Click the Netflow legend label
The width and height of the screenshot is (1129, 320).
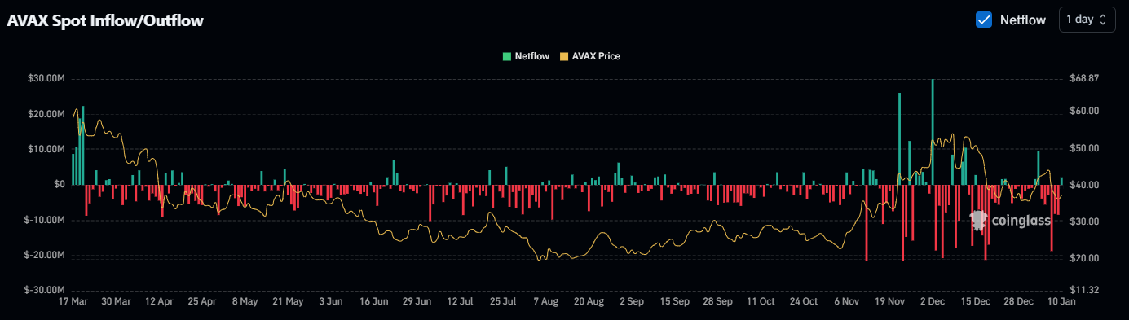tap(533, 56)
